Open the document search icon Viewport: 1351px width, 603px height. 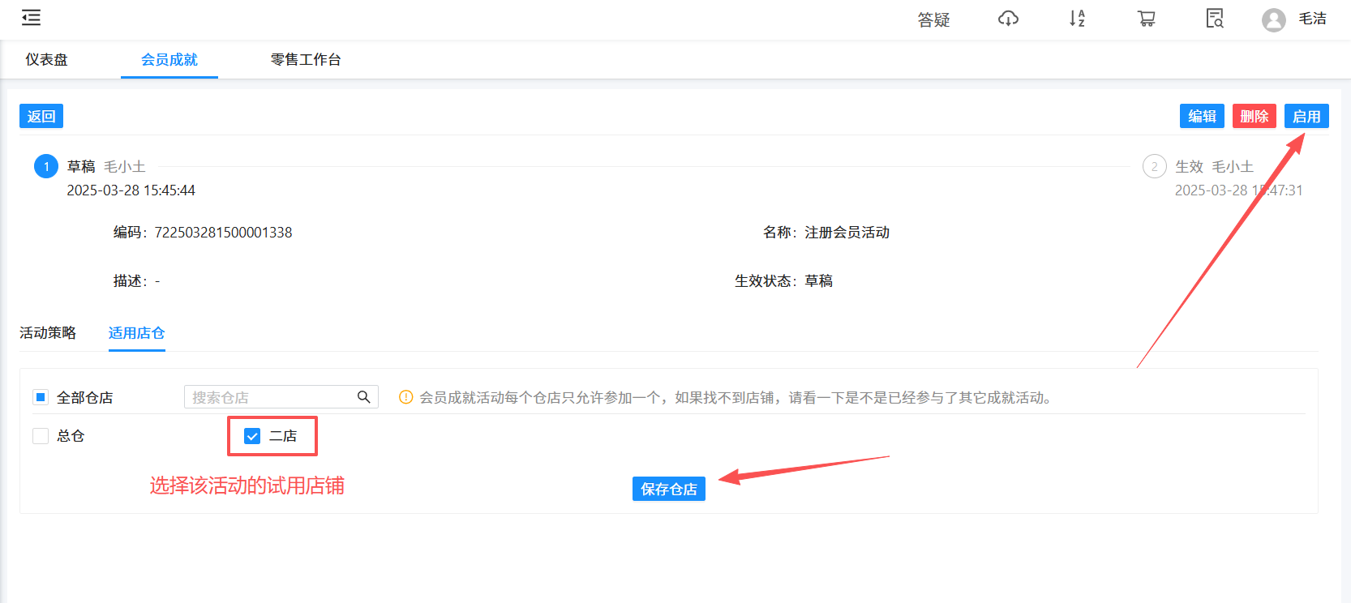[1214, 19]
